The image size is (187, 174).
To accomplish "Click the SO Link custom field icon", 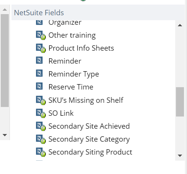I will (41, 113).
